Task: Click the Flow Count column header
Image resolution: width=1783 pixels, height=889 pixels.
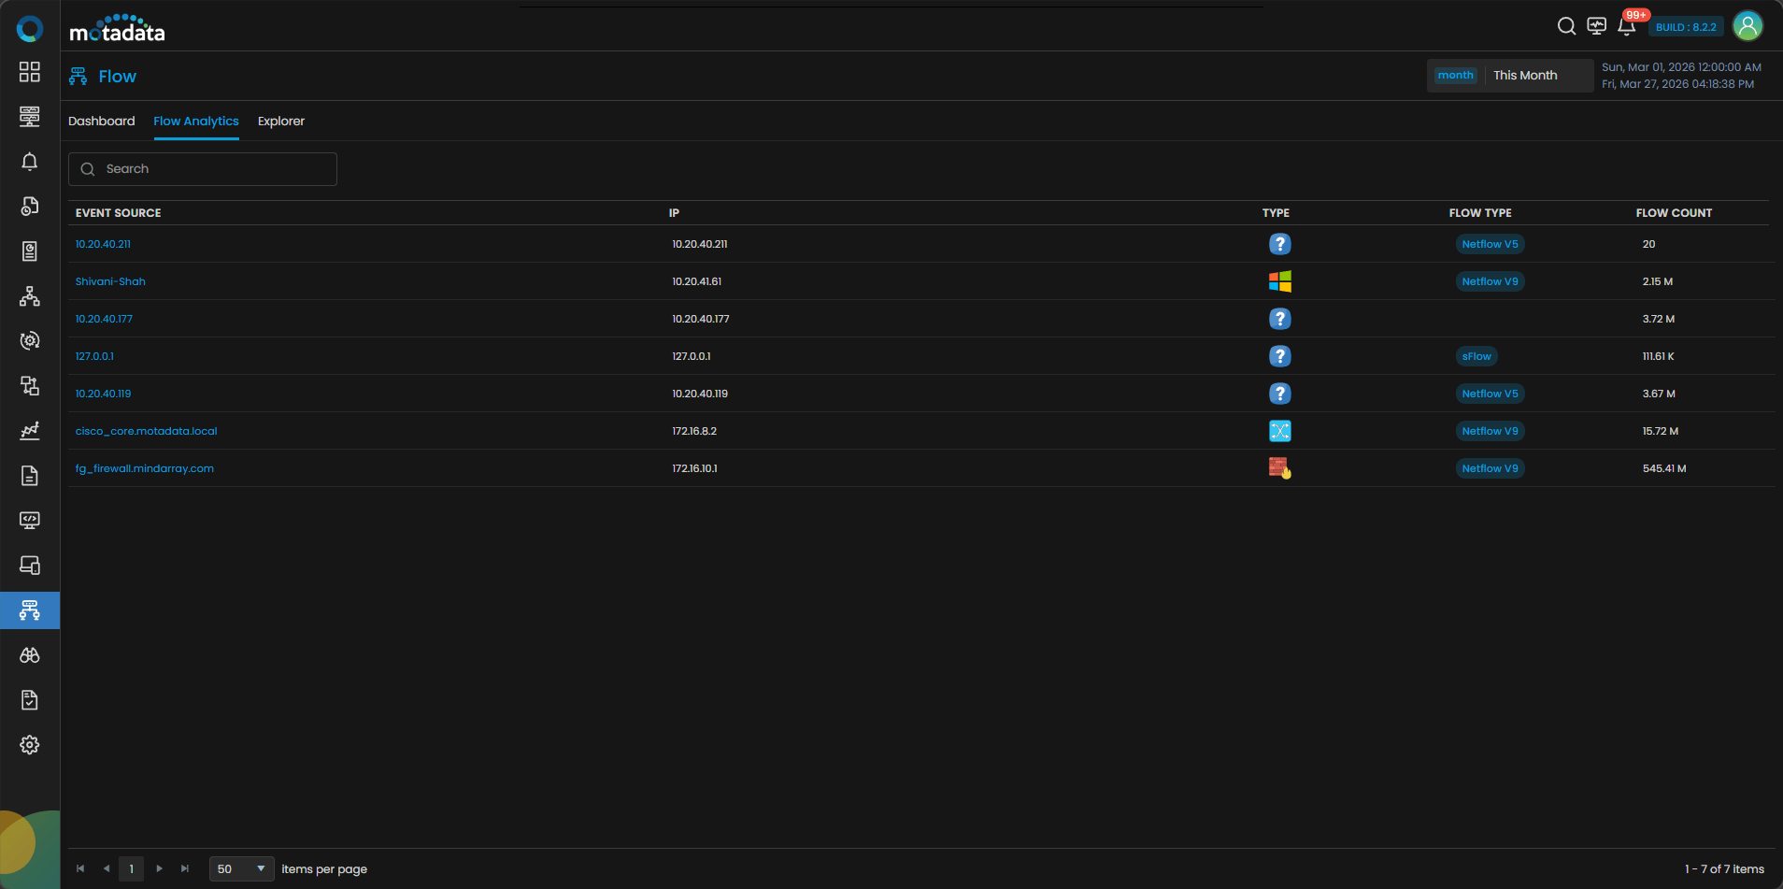Action: [1674, 213]
